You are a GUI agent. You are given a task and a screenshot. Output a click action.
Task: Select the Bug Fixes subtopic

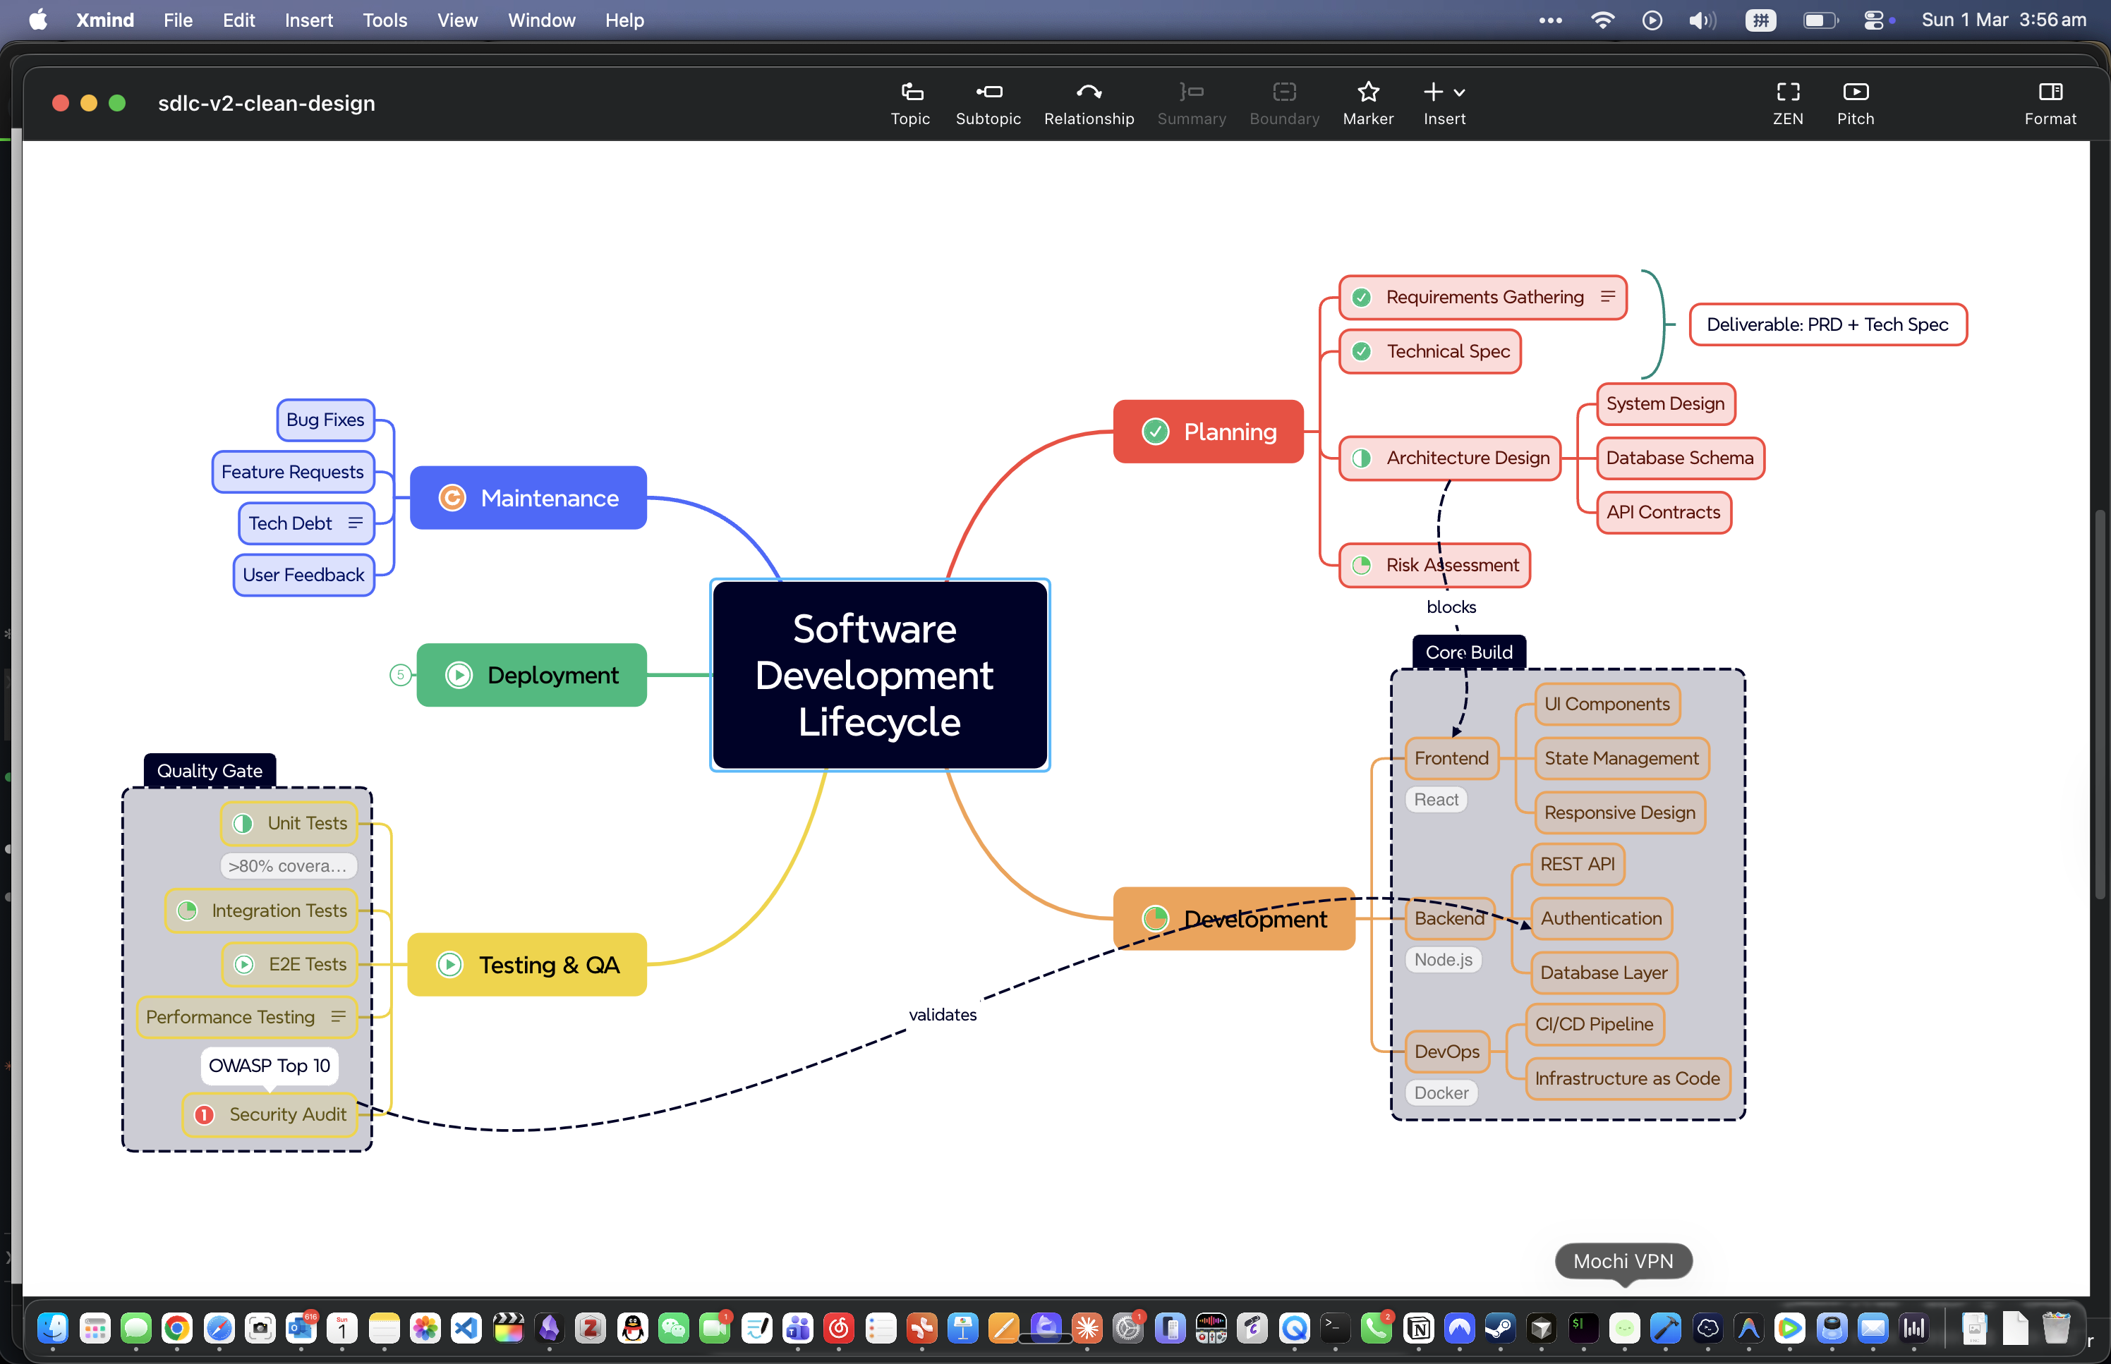pos(325,420)
